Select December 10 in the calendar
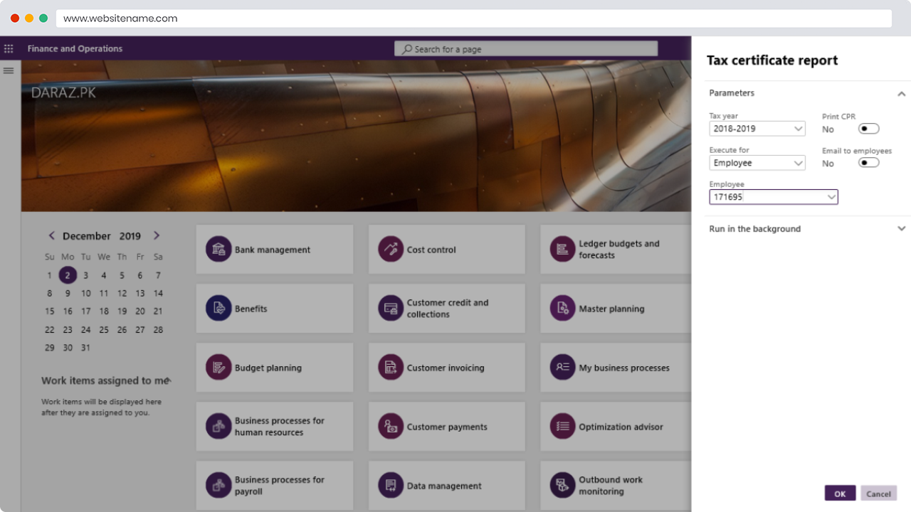911x512 pixels. pos(85,293)
